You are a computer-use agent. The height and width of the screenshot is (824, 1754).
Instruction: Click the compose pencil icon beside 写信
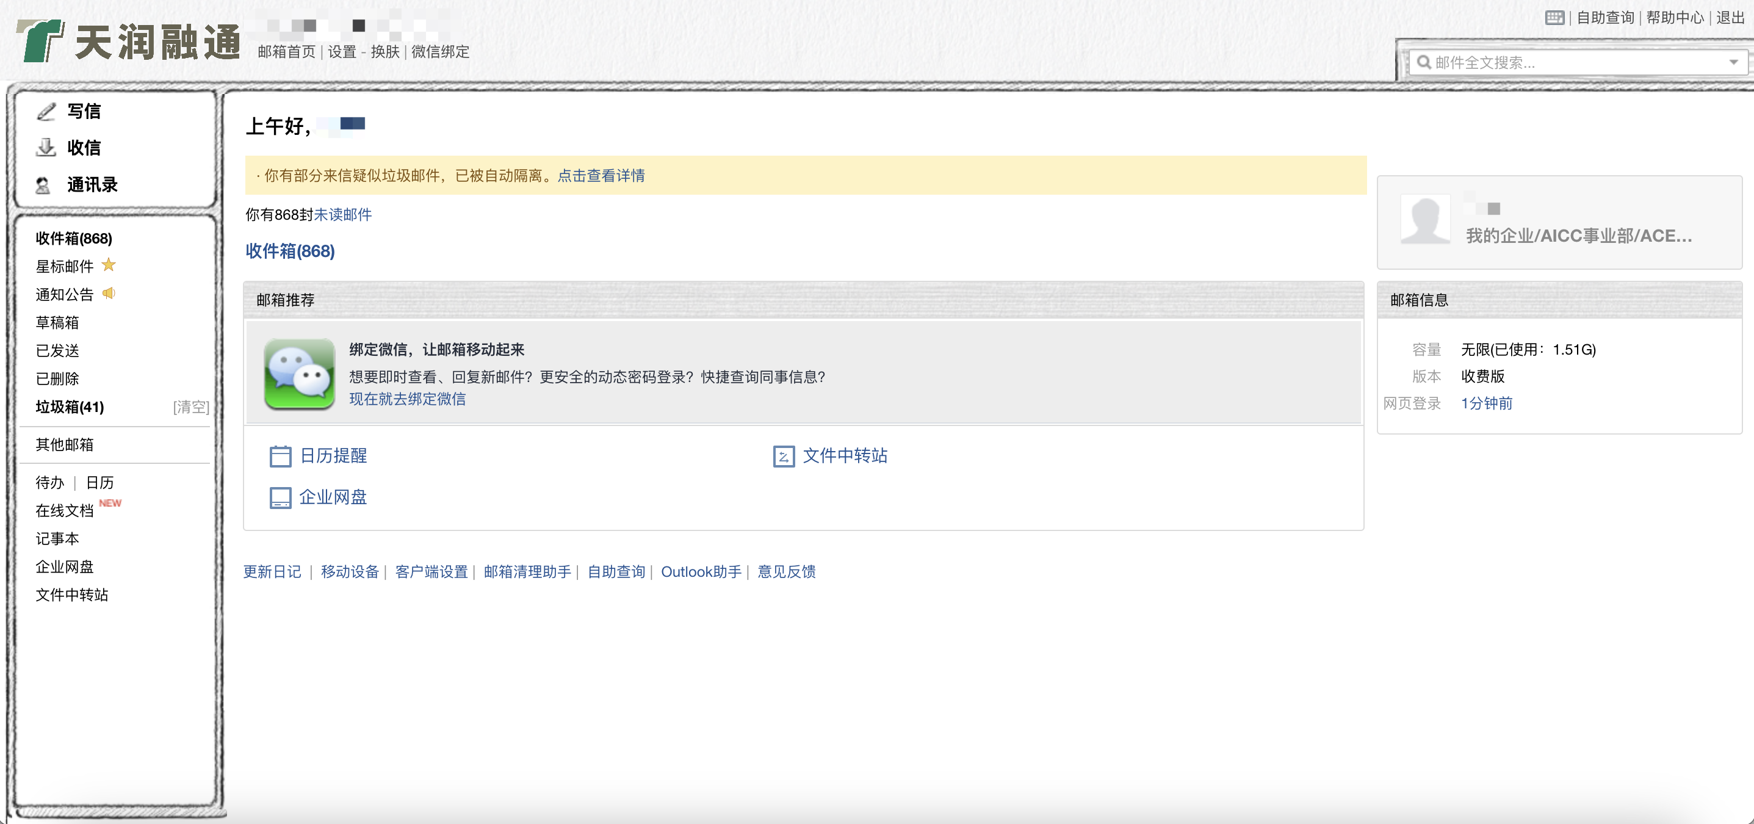46,111
